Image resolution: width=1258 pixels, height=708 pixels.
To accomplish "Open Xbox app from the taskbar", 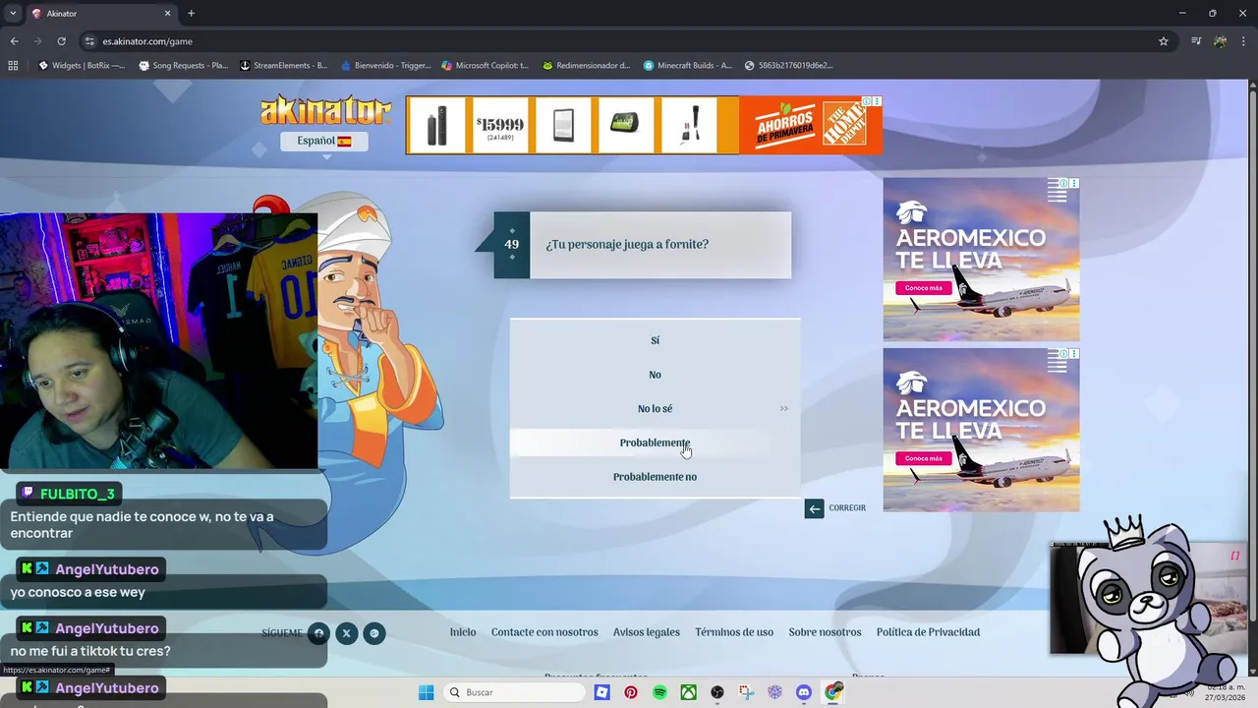I will pyautogui.click(x=689, y=692).
